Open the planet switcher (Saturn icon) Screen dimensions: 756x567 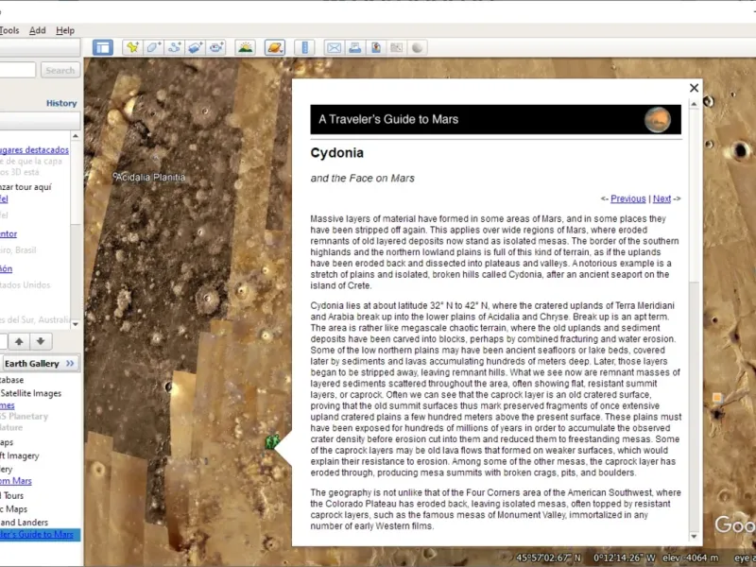point(275,47)
